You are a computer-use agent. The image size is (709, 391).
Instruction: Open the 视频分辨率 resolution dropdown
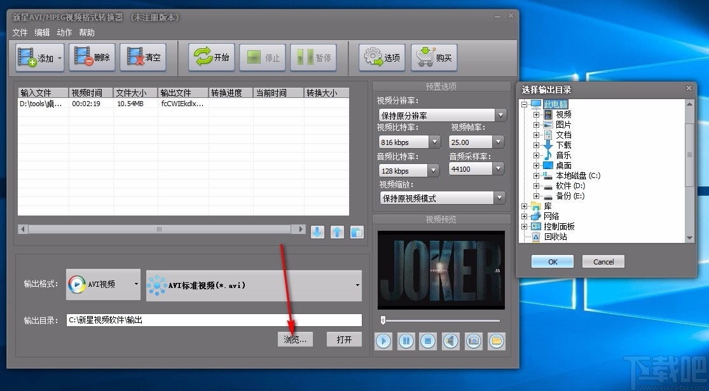499,114
